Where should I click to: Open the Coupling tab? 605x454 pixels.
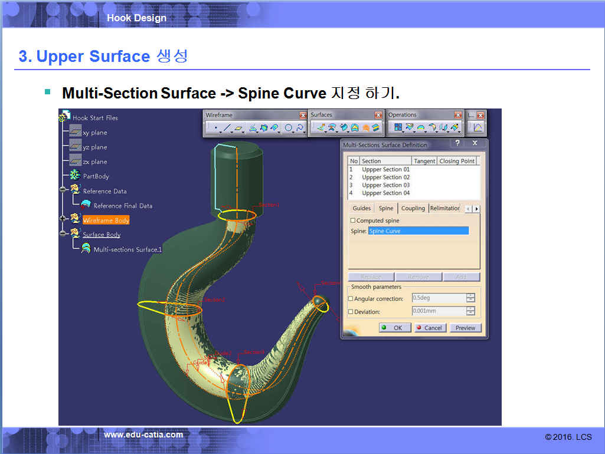coord(413,208)
